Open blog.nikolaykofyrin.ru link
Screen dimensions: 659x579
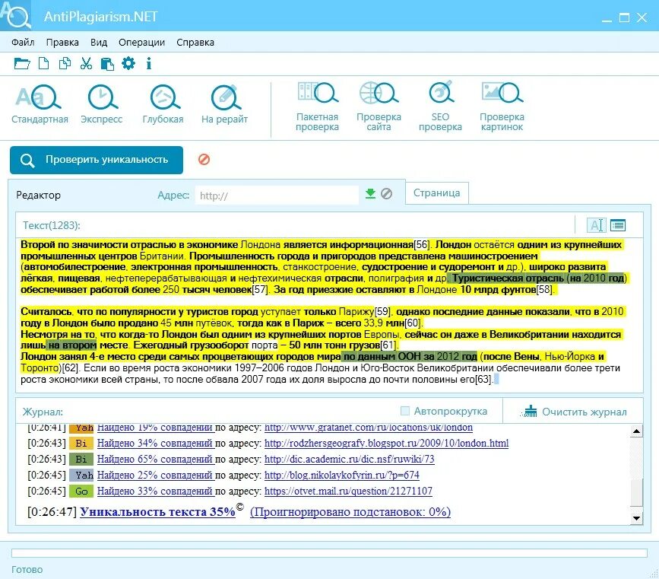pos(342,475)
